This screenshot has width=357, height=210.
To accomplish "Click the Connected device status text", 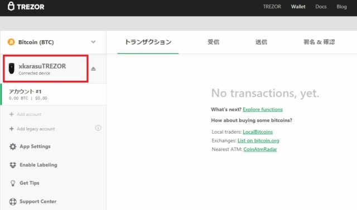I will click(x=35, y=73).
